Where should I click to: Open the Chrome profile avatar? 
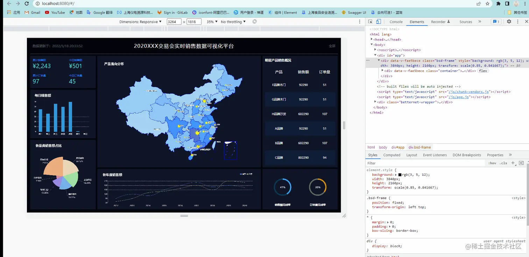tap(516, 3)
